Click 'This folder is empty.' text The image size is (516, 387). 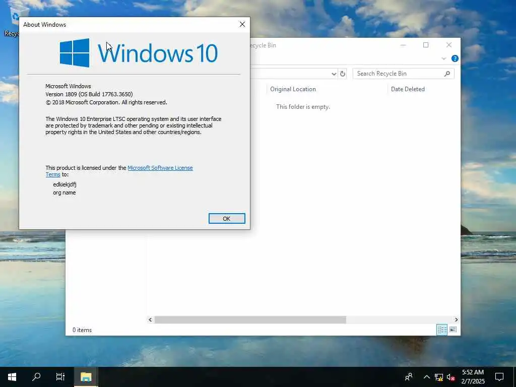tap(303, 107)
